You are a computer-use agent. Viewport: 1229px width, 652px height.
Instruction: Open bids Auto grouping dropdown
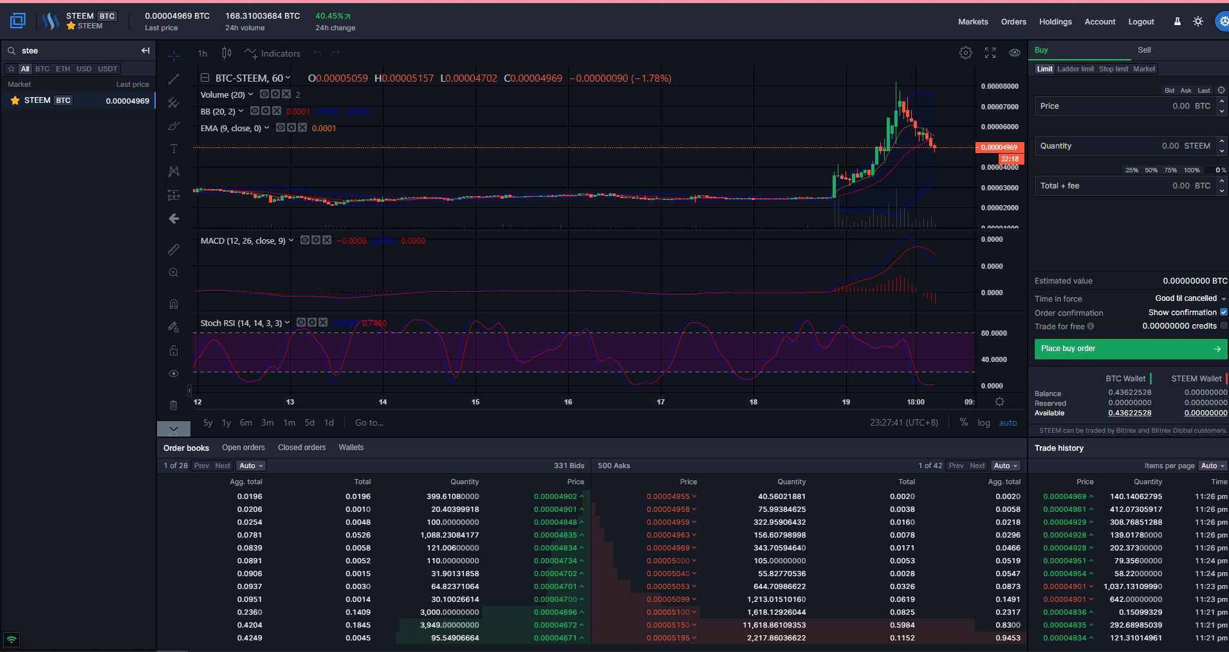tap(251, 466)
